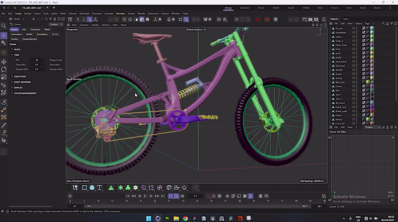Expand the SCALE section
398x222 pixels.
tap(12, 49)
